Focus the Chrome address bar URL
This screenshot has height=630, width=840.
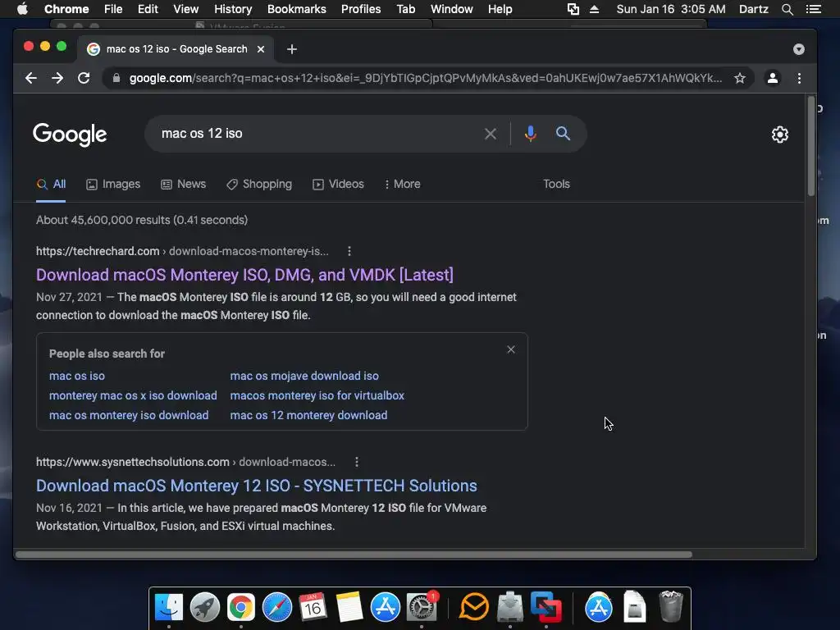[426, 78]
